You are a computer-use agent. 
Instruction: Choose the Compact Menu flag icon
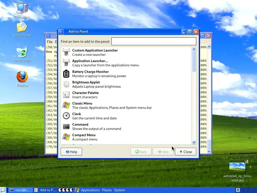click(x=66, y=137)
